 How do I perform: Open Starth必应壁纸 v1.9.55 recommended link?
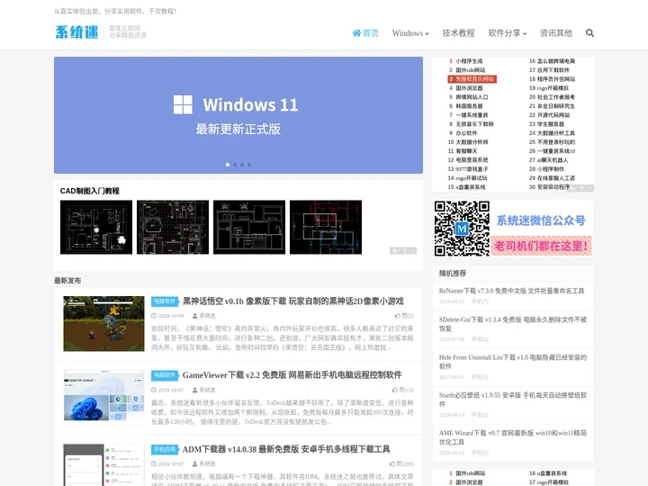[513, 400]
